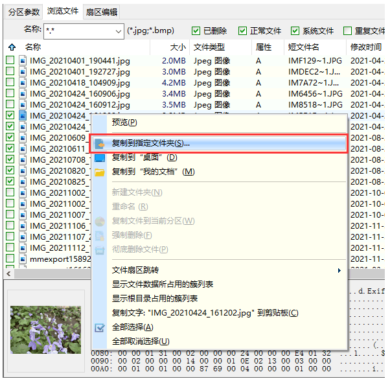Viewport: 390px width, 381px height.
Task: Choose 预览(P) from the context menu
Action: [x=124, y=122]
